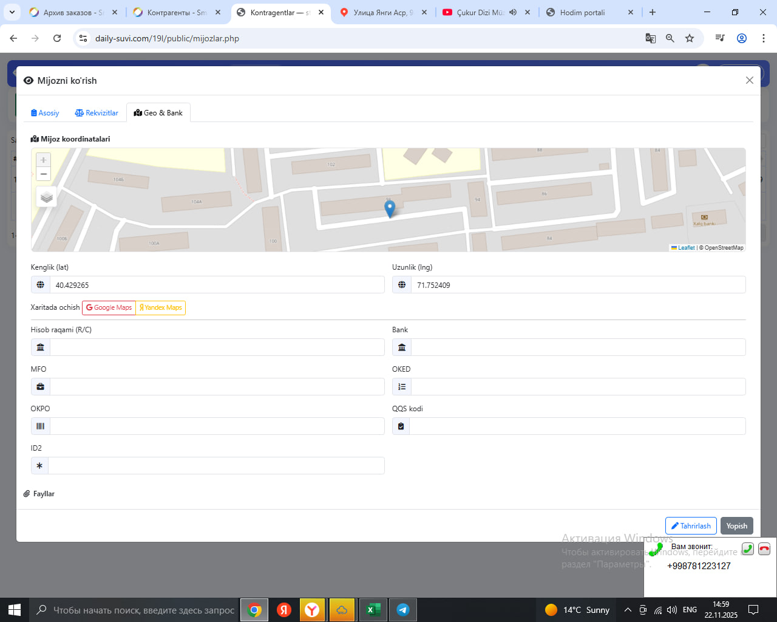Image resolution: width=777 pixels, height=622 pixels.
Task: Open Telegram from the taskbar
Action: 402,610
